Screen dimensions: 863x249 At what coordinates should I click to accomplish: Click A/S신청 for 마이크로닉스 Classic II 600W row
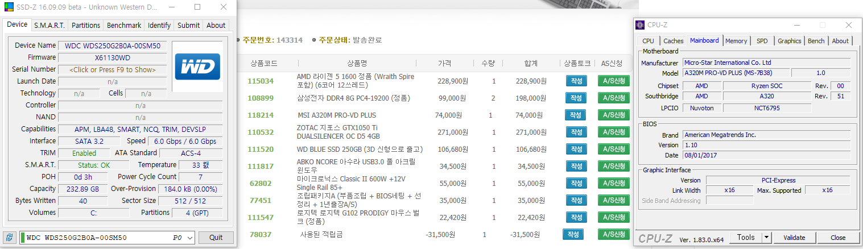pos(614,183)
